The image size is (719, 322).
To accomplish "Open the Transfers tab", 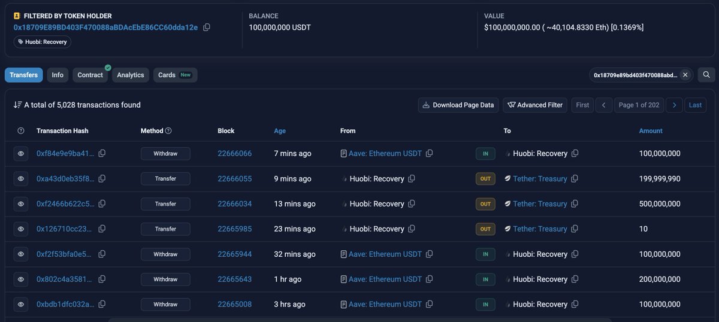I will click(x=23, y=75).
